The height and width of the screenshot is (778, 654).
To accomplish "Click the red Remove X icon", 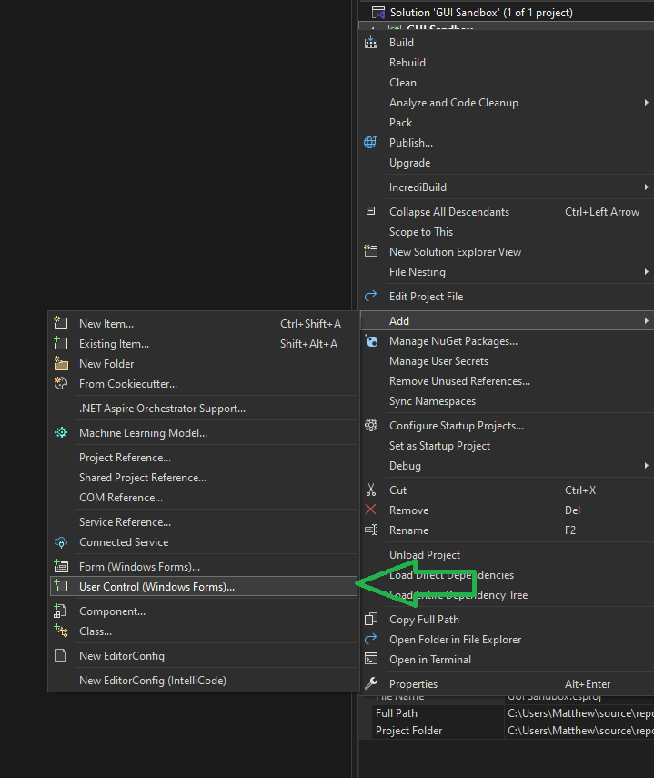I will 371,510.
